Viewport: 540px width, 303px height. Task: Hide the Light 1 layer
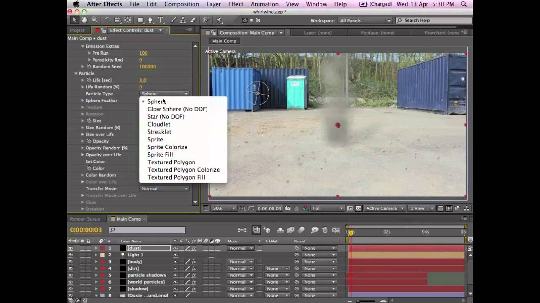point(70,255)
